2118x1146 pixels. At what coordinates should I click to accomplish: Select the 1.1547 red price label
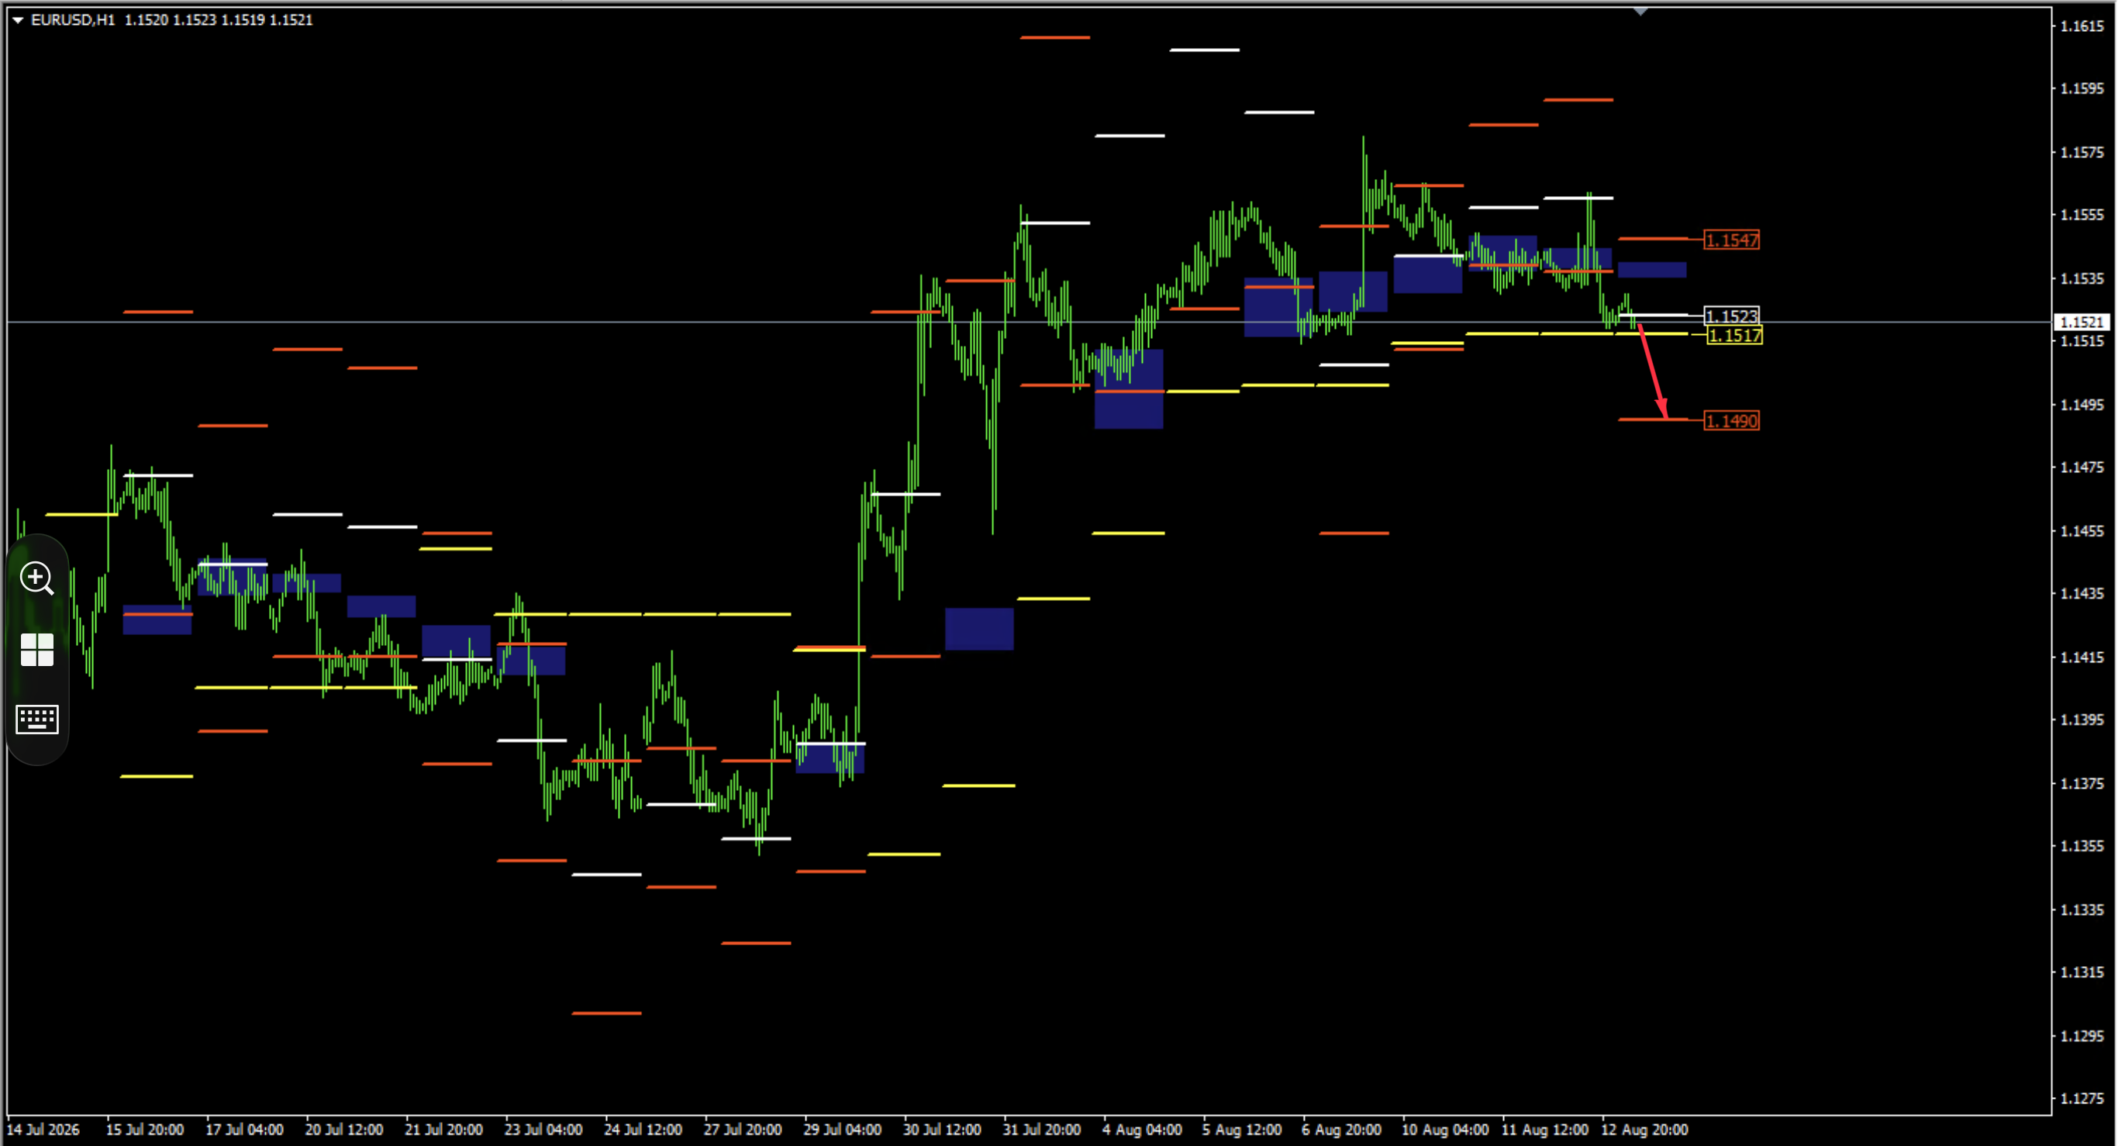pyautogui.click(x=1732, y=240)
